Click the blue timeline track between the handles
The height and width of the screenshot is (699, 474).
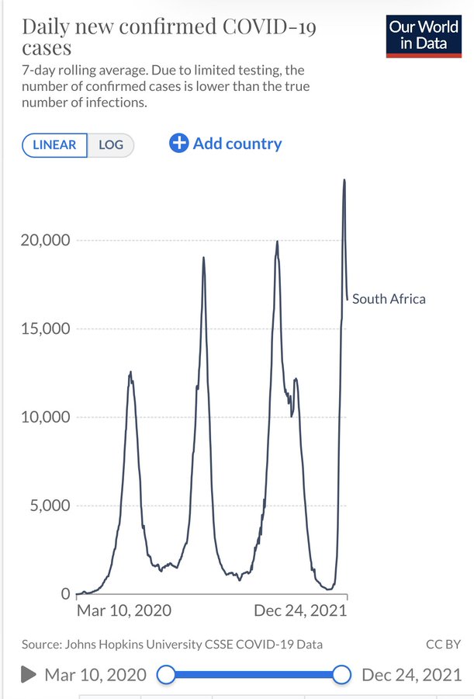(x=254, y=675)
